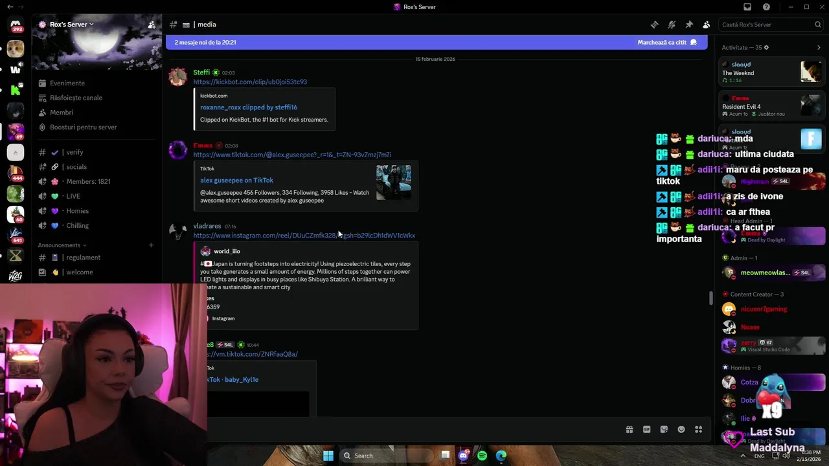Screen dimensions: 829x466
Task: Open the verify channel
Action: click(97, 152)
